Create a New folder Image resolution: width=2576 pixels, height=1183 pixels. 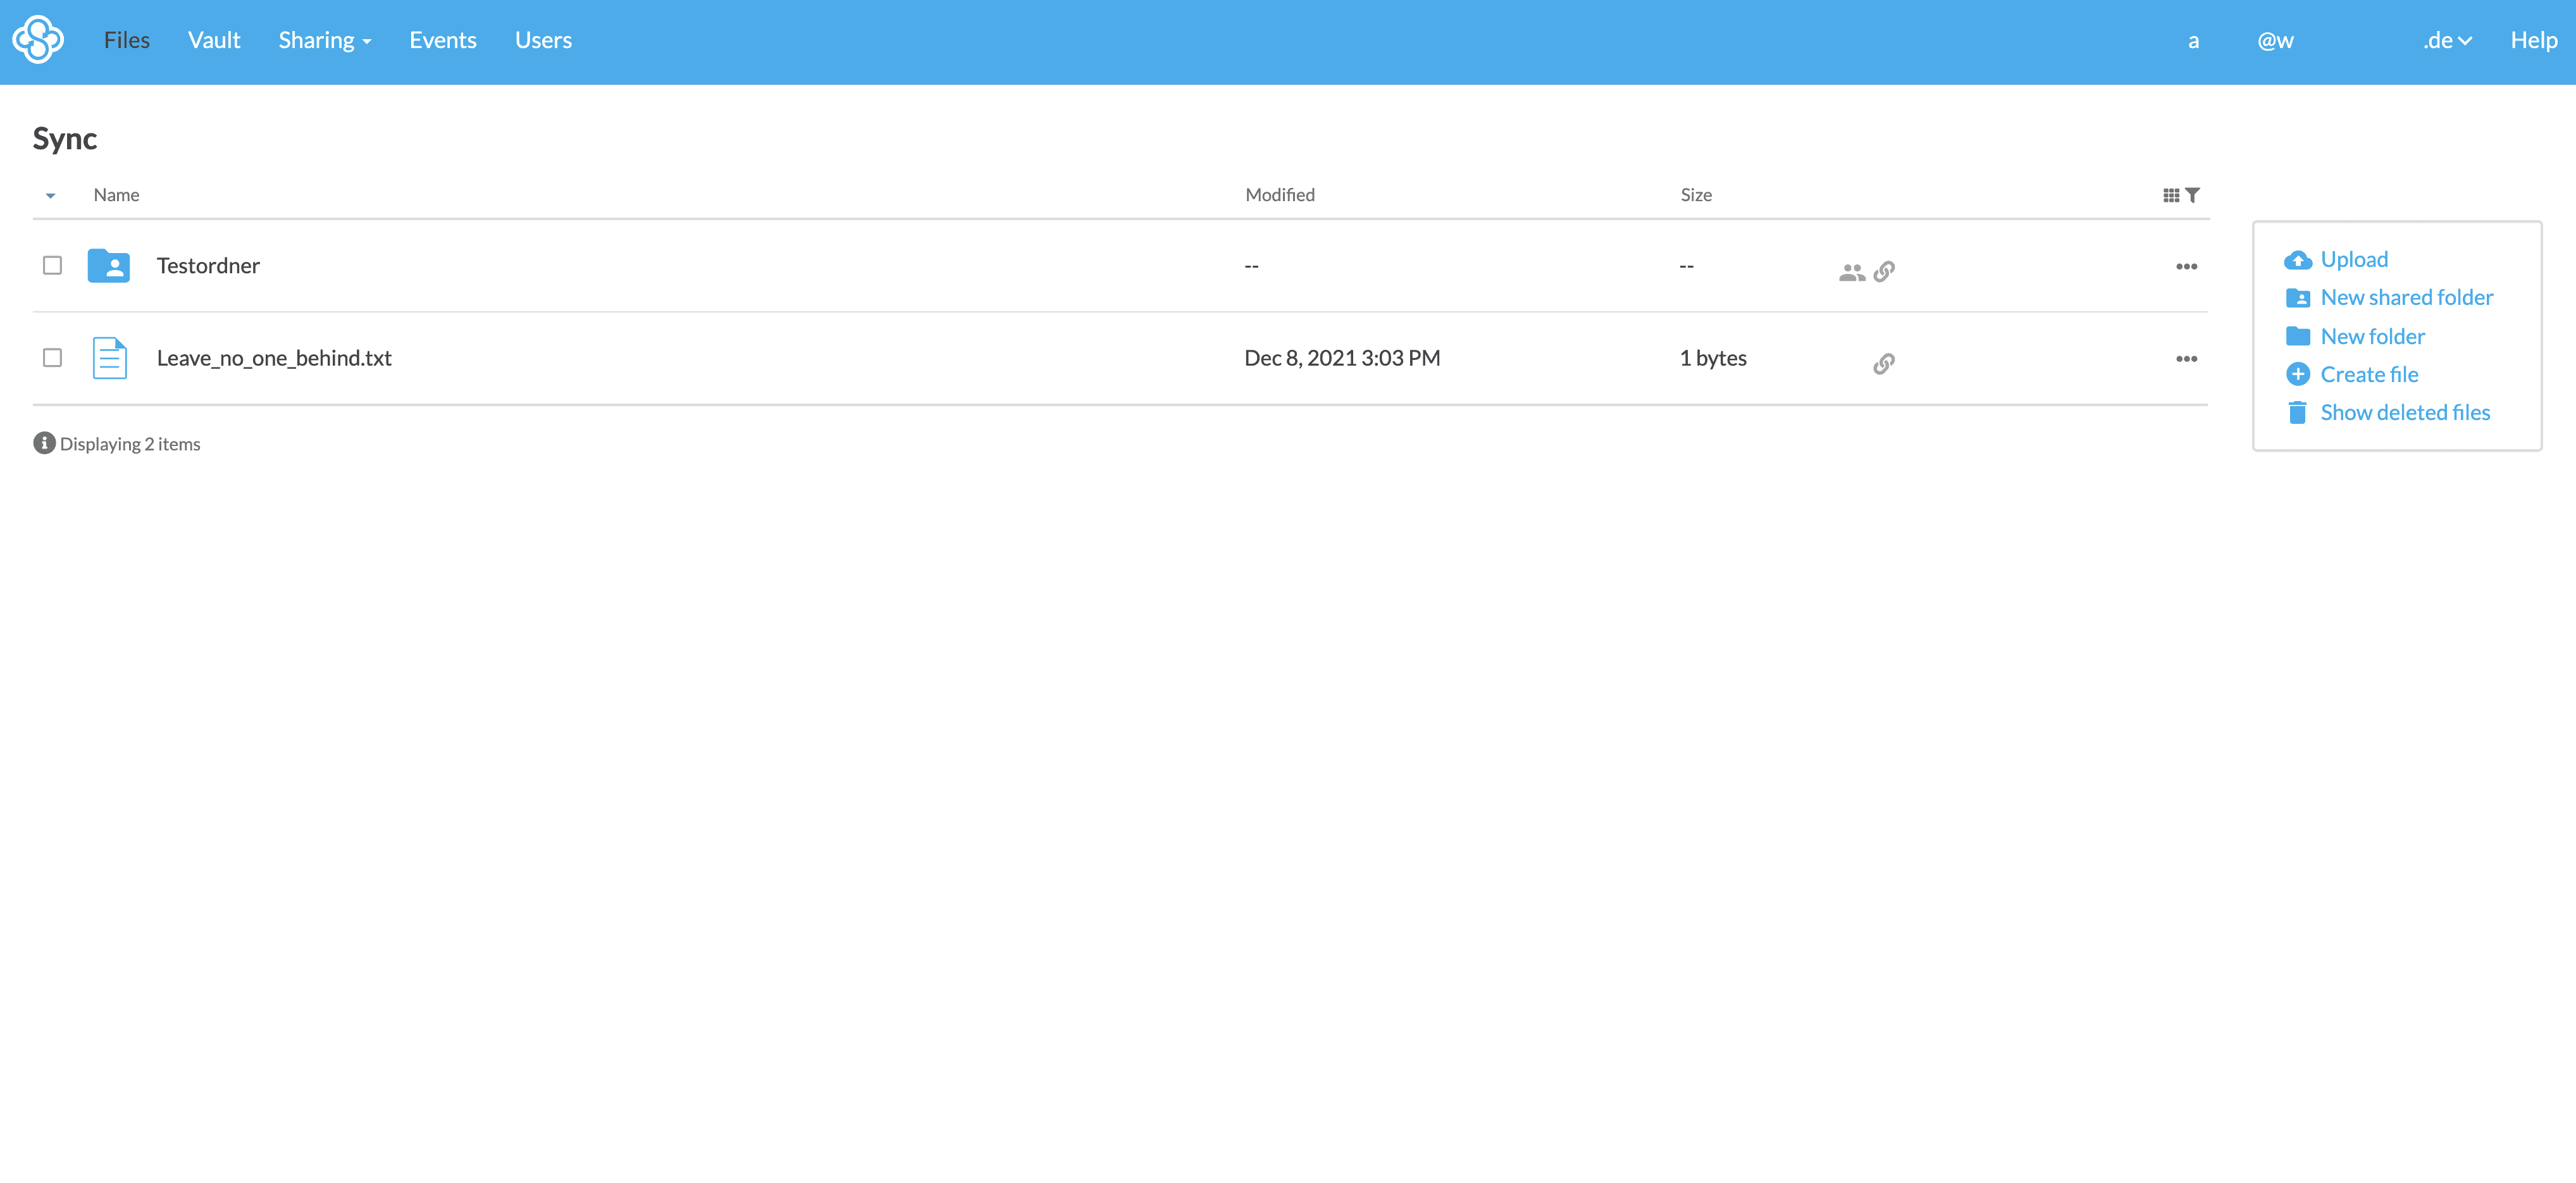click(2372, 336)
